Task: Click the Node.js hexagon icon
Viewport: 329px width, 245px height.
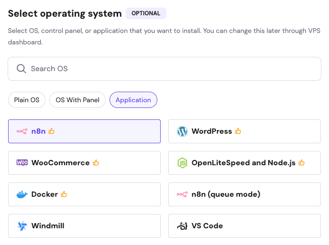Action: pos(182,163)
